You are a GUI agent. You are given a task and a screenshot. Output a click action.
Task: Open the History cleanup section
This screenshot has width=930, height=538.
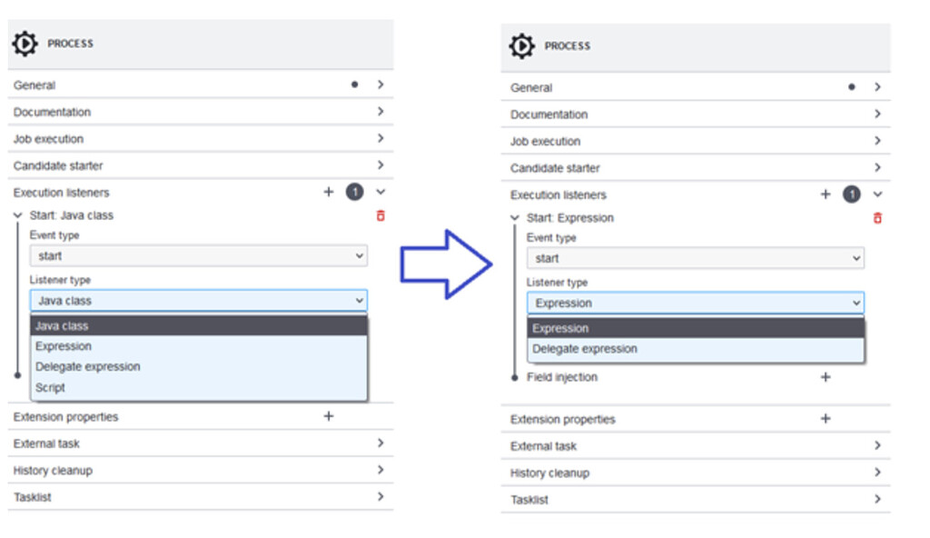point(198,470)
